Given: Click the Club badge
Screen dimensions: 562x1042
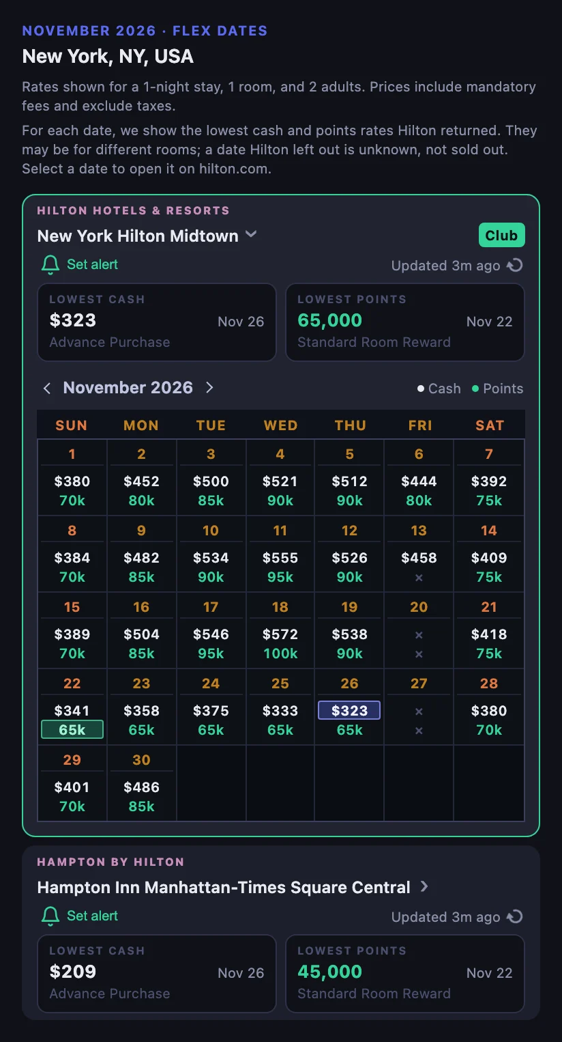Looking at the screenshot, I should click(501, 235).
